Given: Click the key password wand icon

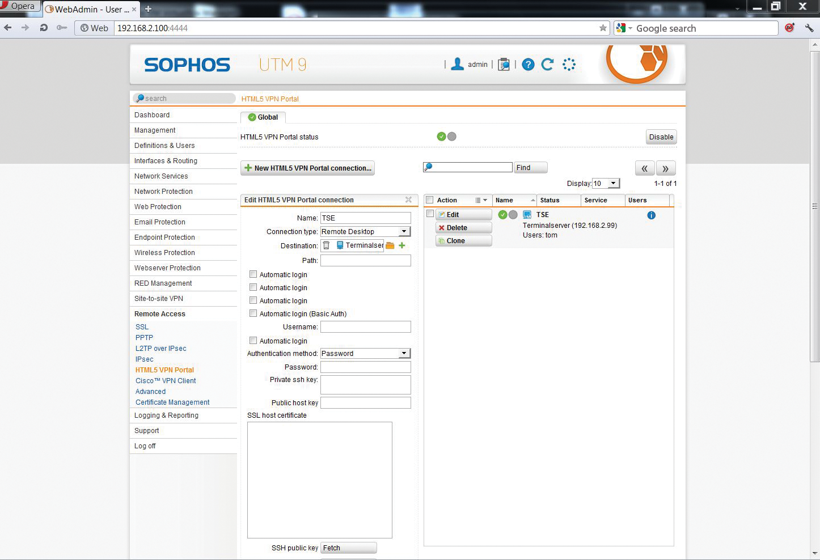Looking at the screenshot, I should (x=62, y=28).
